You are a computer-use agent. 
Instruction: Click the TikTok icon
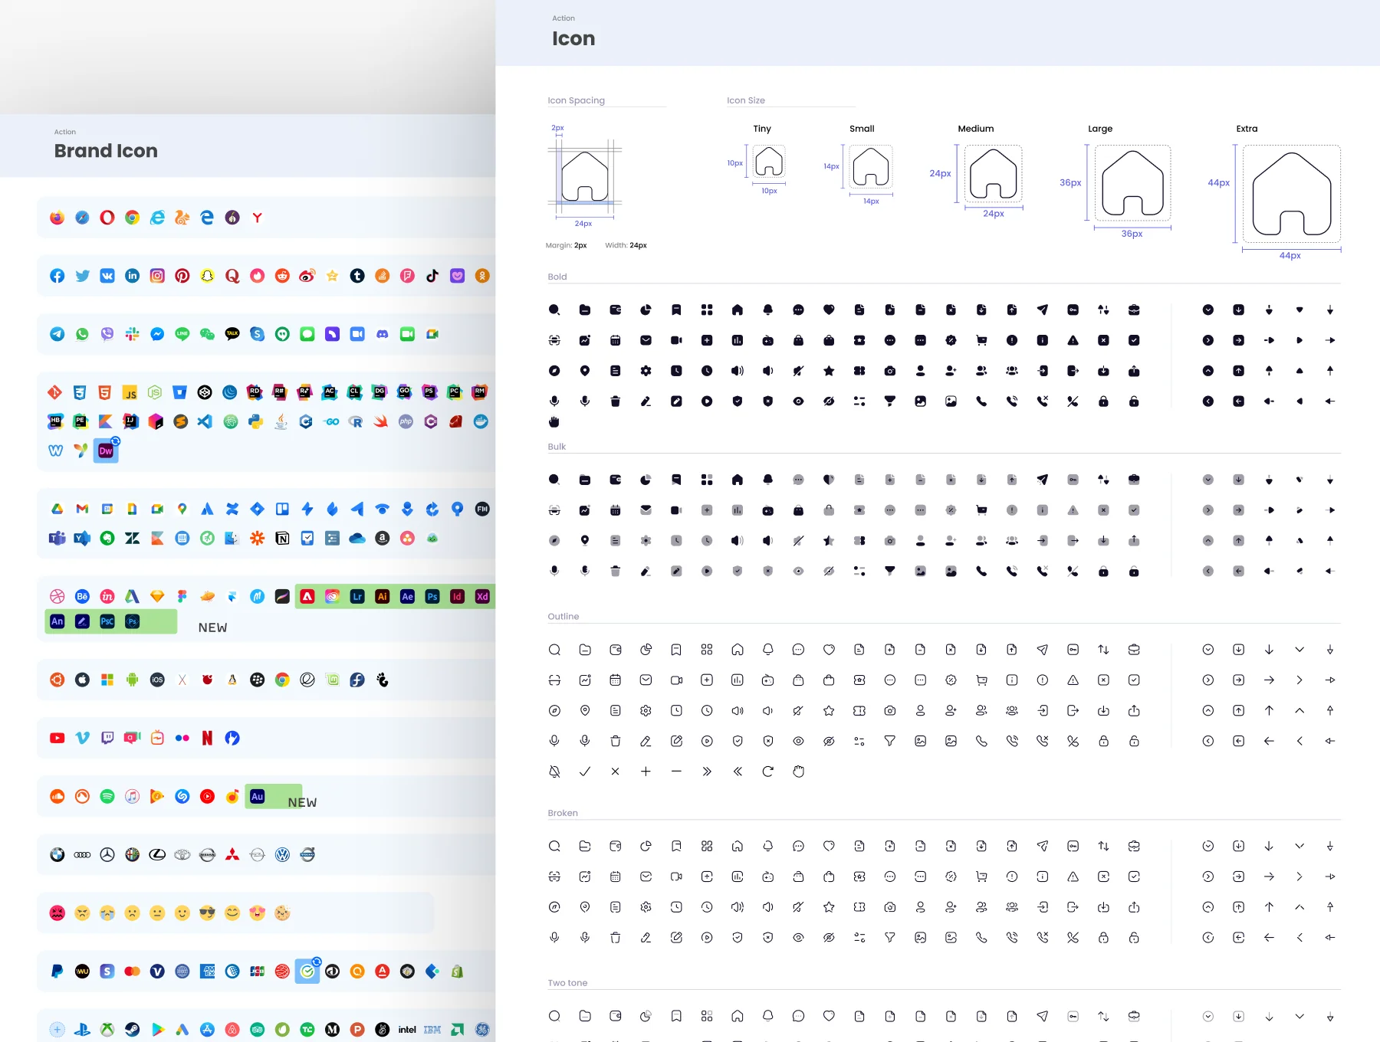pos(432,276)
